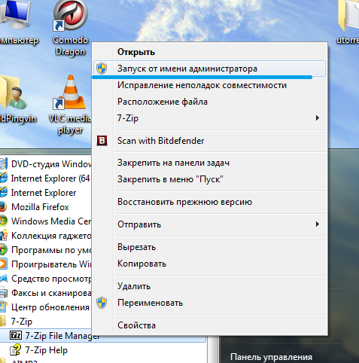Click Internet Explorer (64) icon
The width and height of the screenshot is (359, 363).
pos(3,178)
